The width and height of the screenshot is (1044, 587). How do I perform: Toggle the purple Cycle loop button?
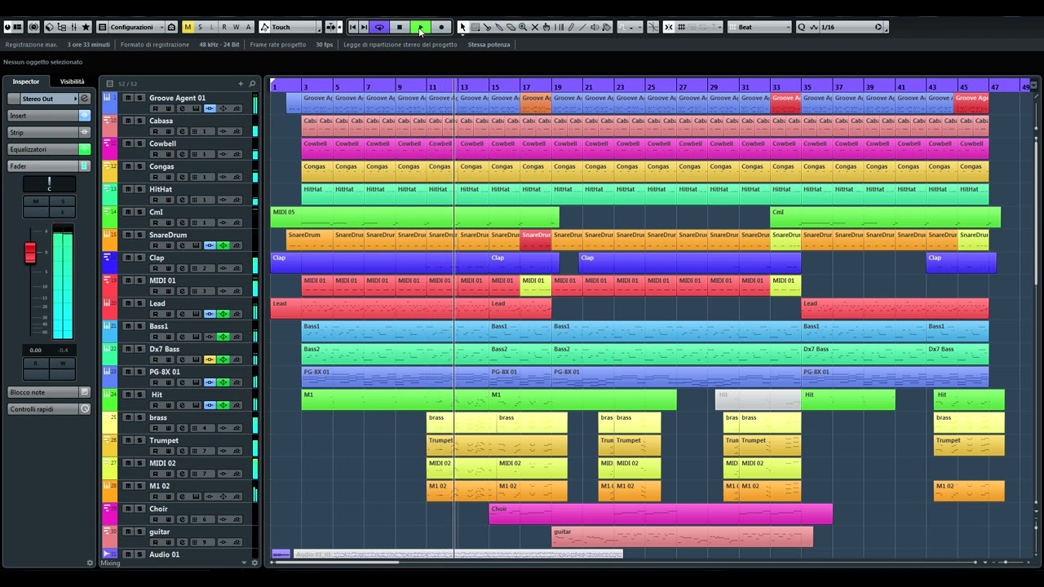pyautogui.click(x=379, y=27)
